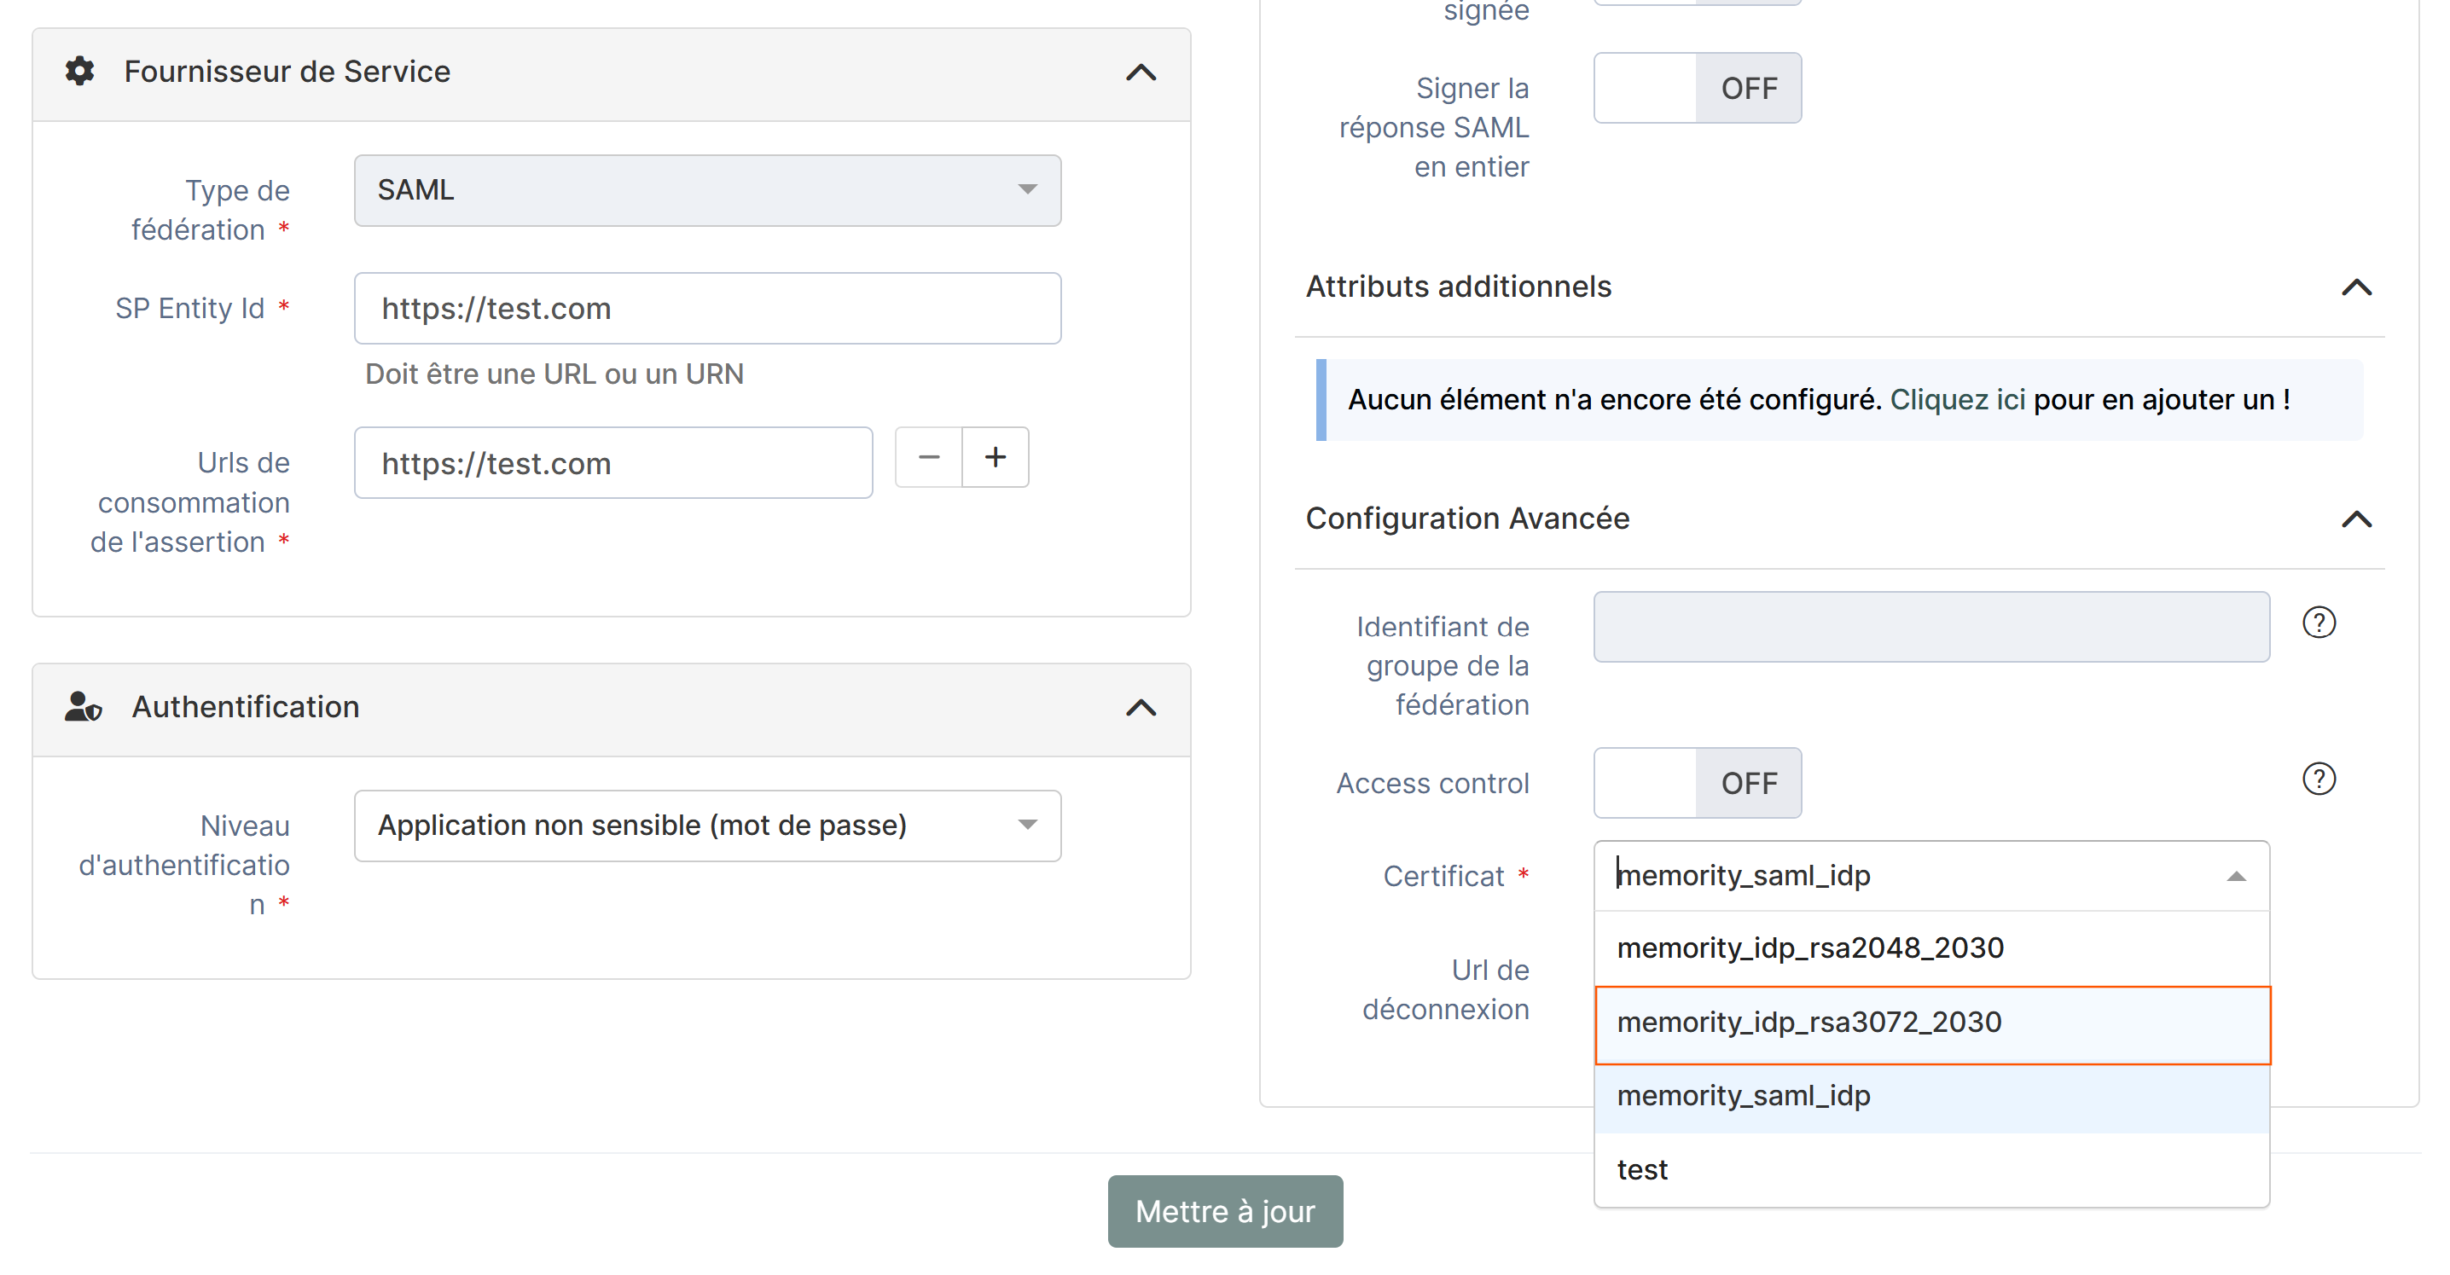The height and width of the screenshot is (1275, 2450).
Task: Select memority_idp_rsa2048_2030 certificate option
Action: (1809, 948)
